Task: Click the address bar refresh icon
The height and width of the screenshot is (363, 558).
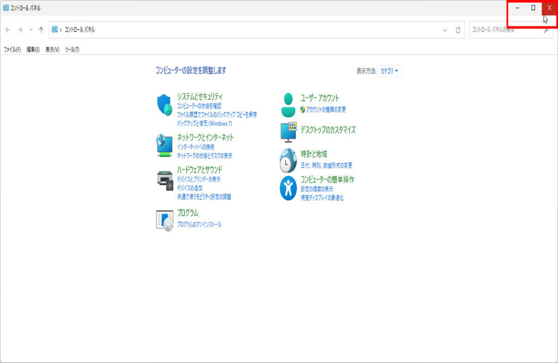Action: 458,30
